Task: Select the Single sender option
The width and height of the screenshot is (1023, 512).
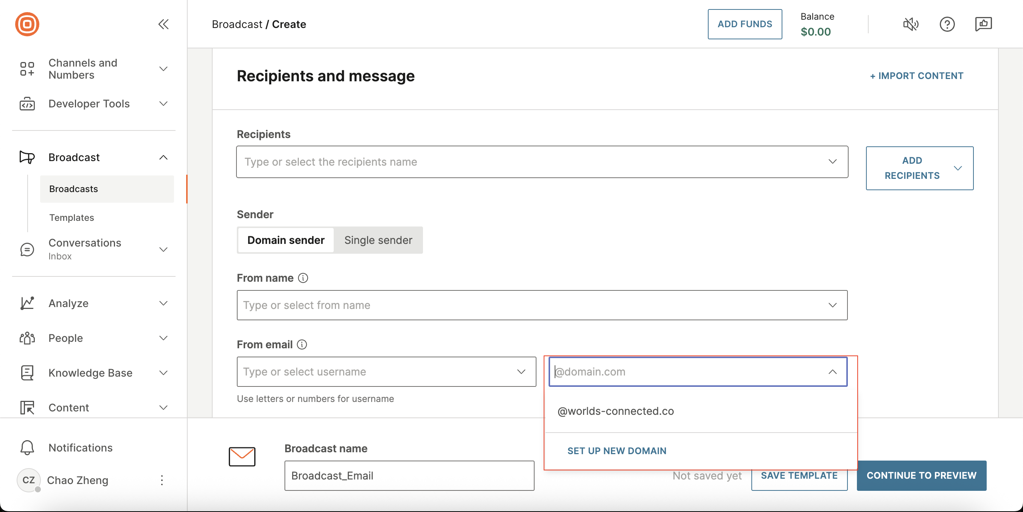Action: point(378,240)
